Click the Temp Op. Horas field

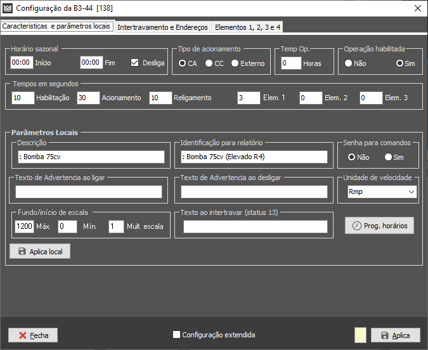pos(291,63)
